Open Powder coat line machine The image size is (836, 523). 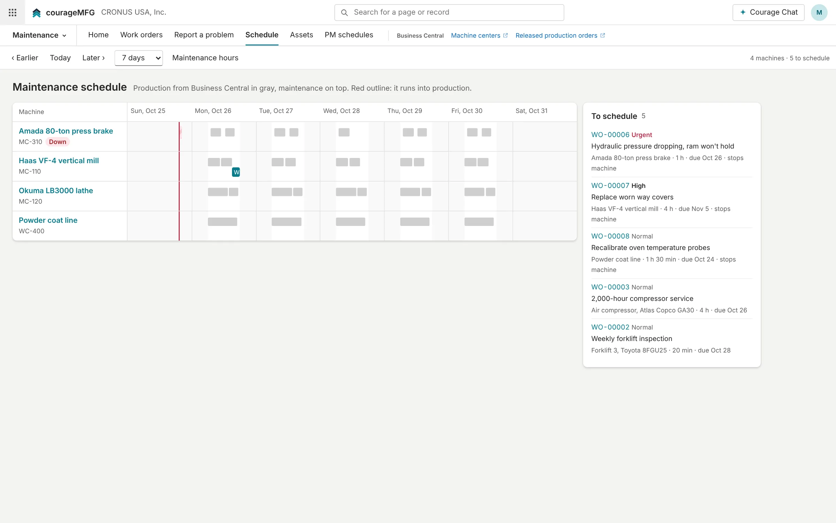48,220
